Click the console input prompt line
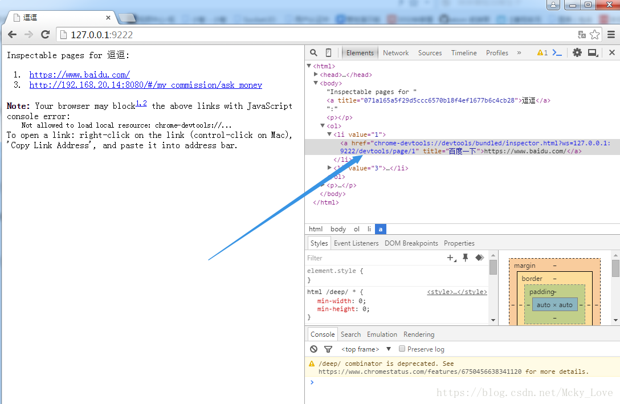This screenshot has width=620, height=404. pos(463,382)
